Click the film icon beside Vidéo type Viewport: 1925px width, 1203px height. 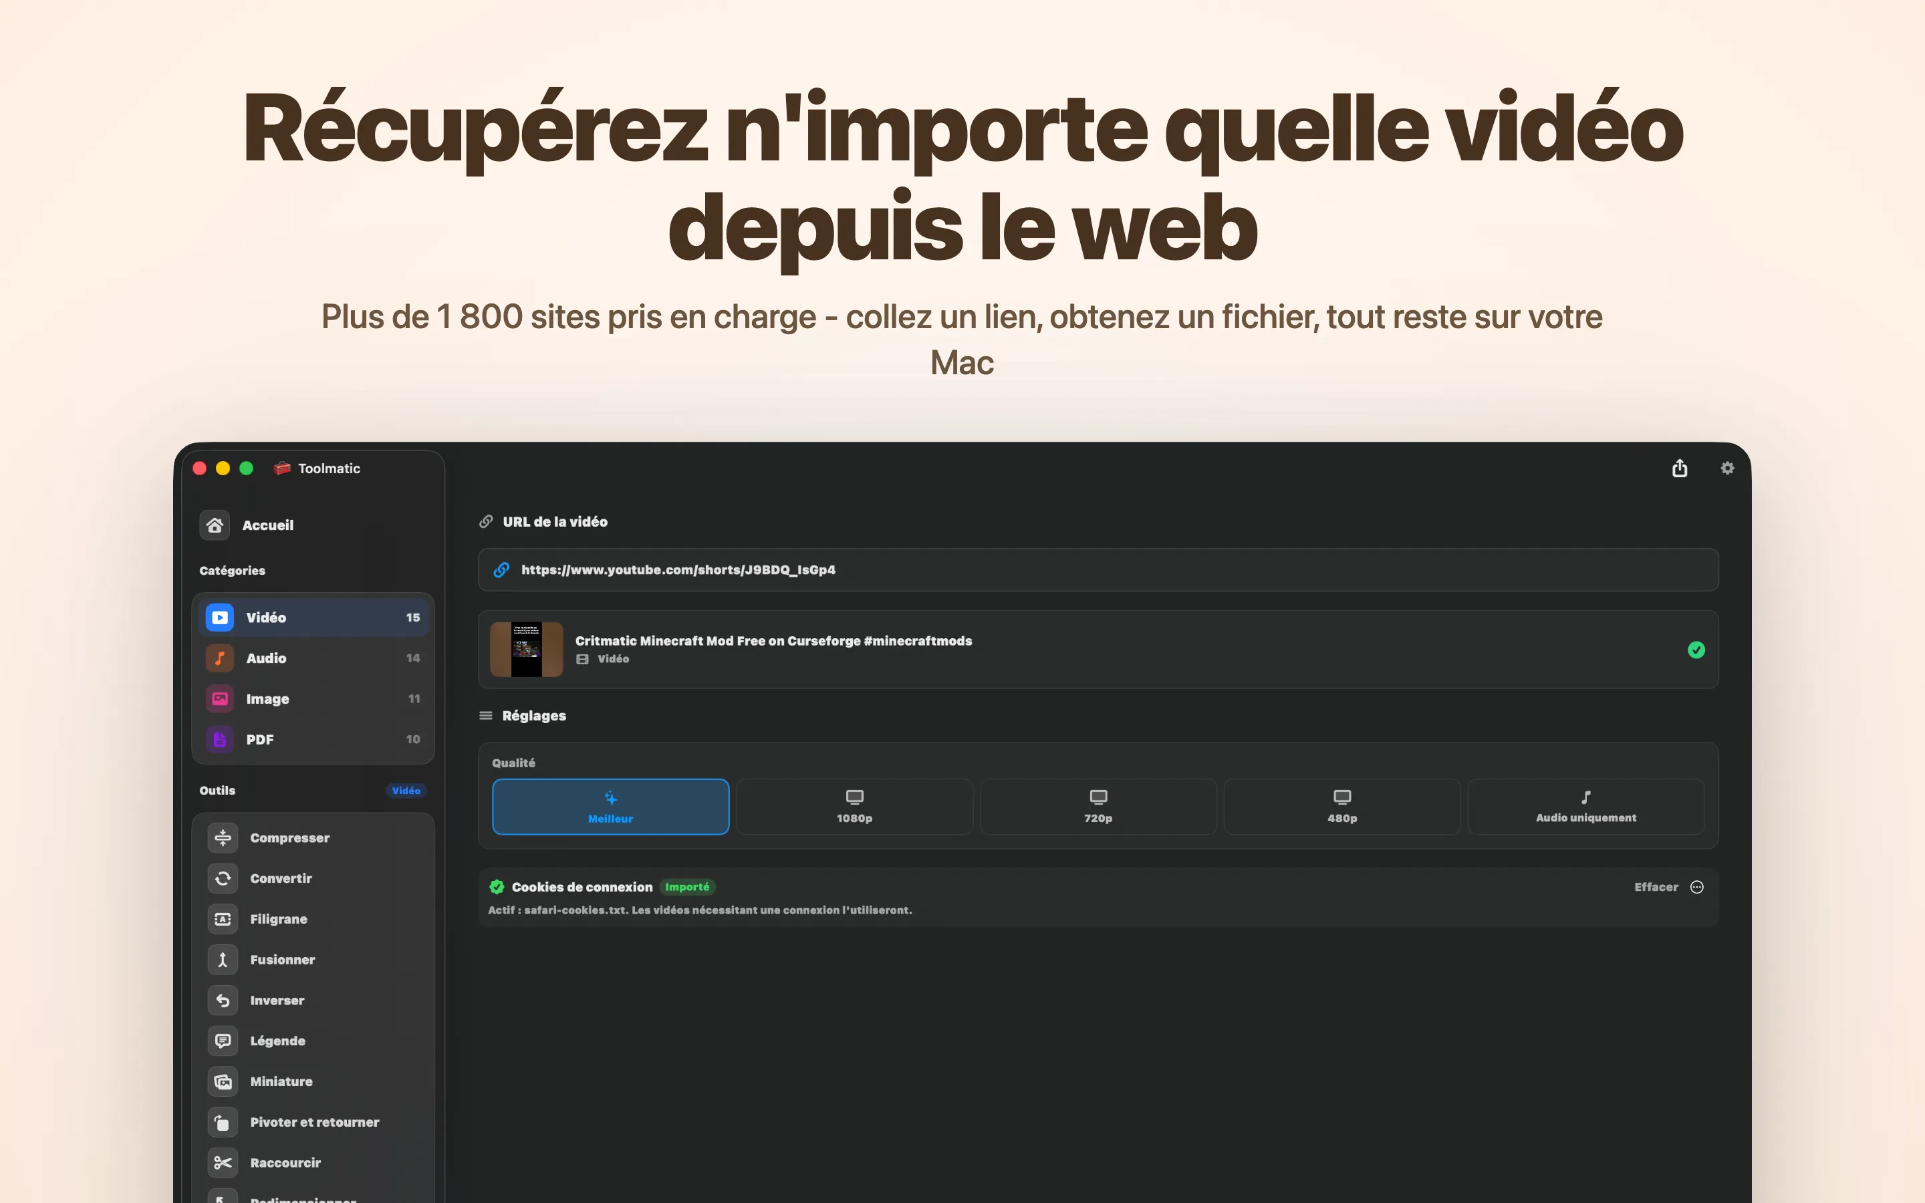(582, 659)
